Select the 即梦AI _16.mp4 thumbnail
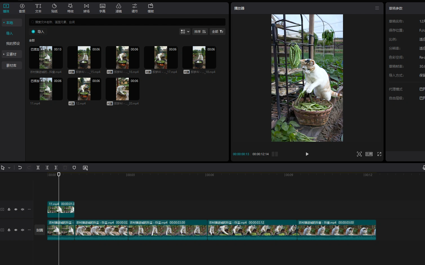Screen dimensions: 425x265 tap(123, 57)
